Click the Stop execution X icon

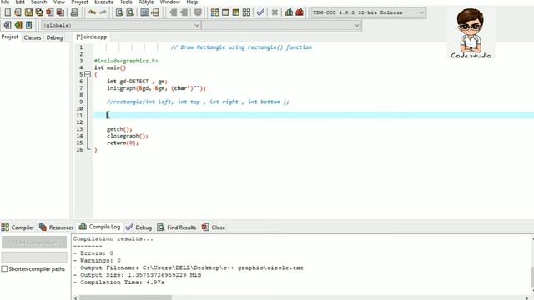(x=275, y=12)
